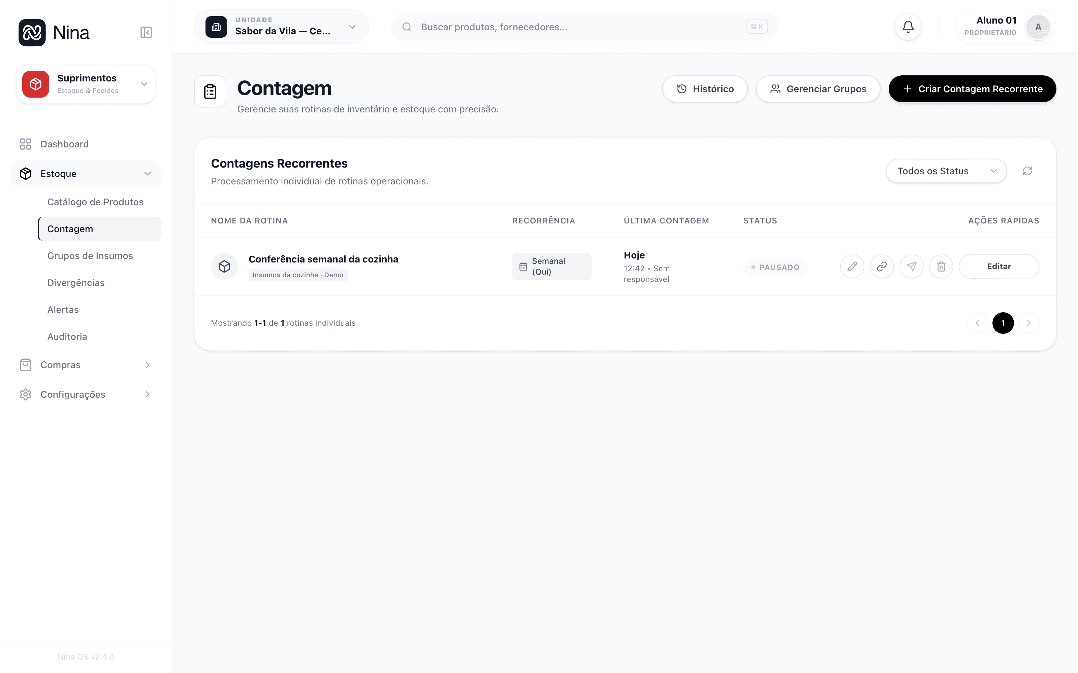
Task: Expand Configurações in the sidebar
Action: pyautogui.click(x=86, y=394)
